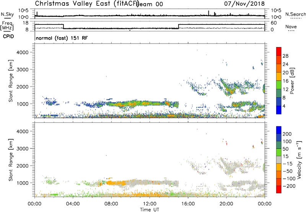
Task: Pick the Velocity colorbar segment above 200
Action: coord(279,130)
